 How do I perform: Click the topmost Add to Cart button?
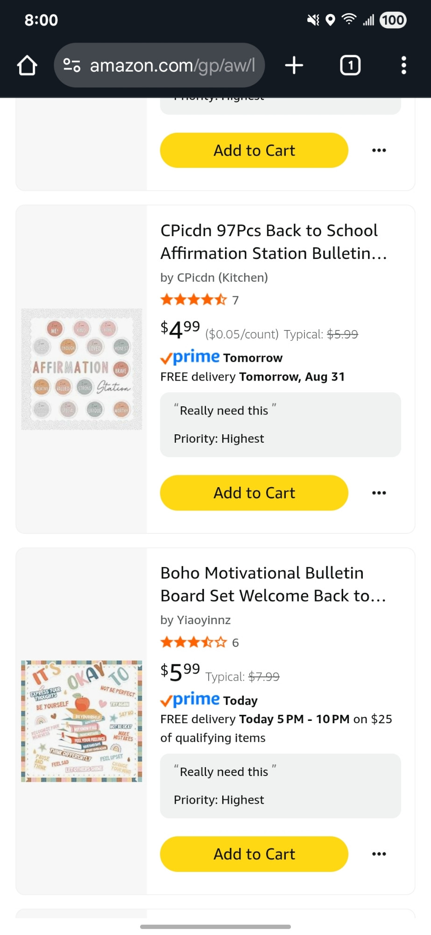[254, 151]
